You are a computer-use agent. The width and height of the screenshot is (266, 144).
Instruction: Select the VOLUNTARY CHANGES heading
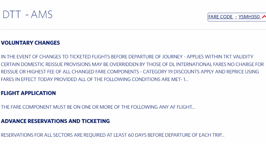point(30,43)
